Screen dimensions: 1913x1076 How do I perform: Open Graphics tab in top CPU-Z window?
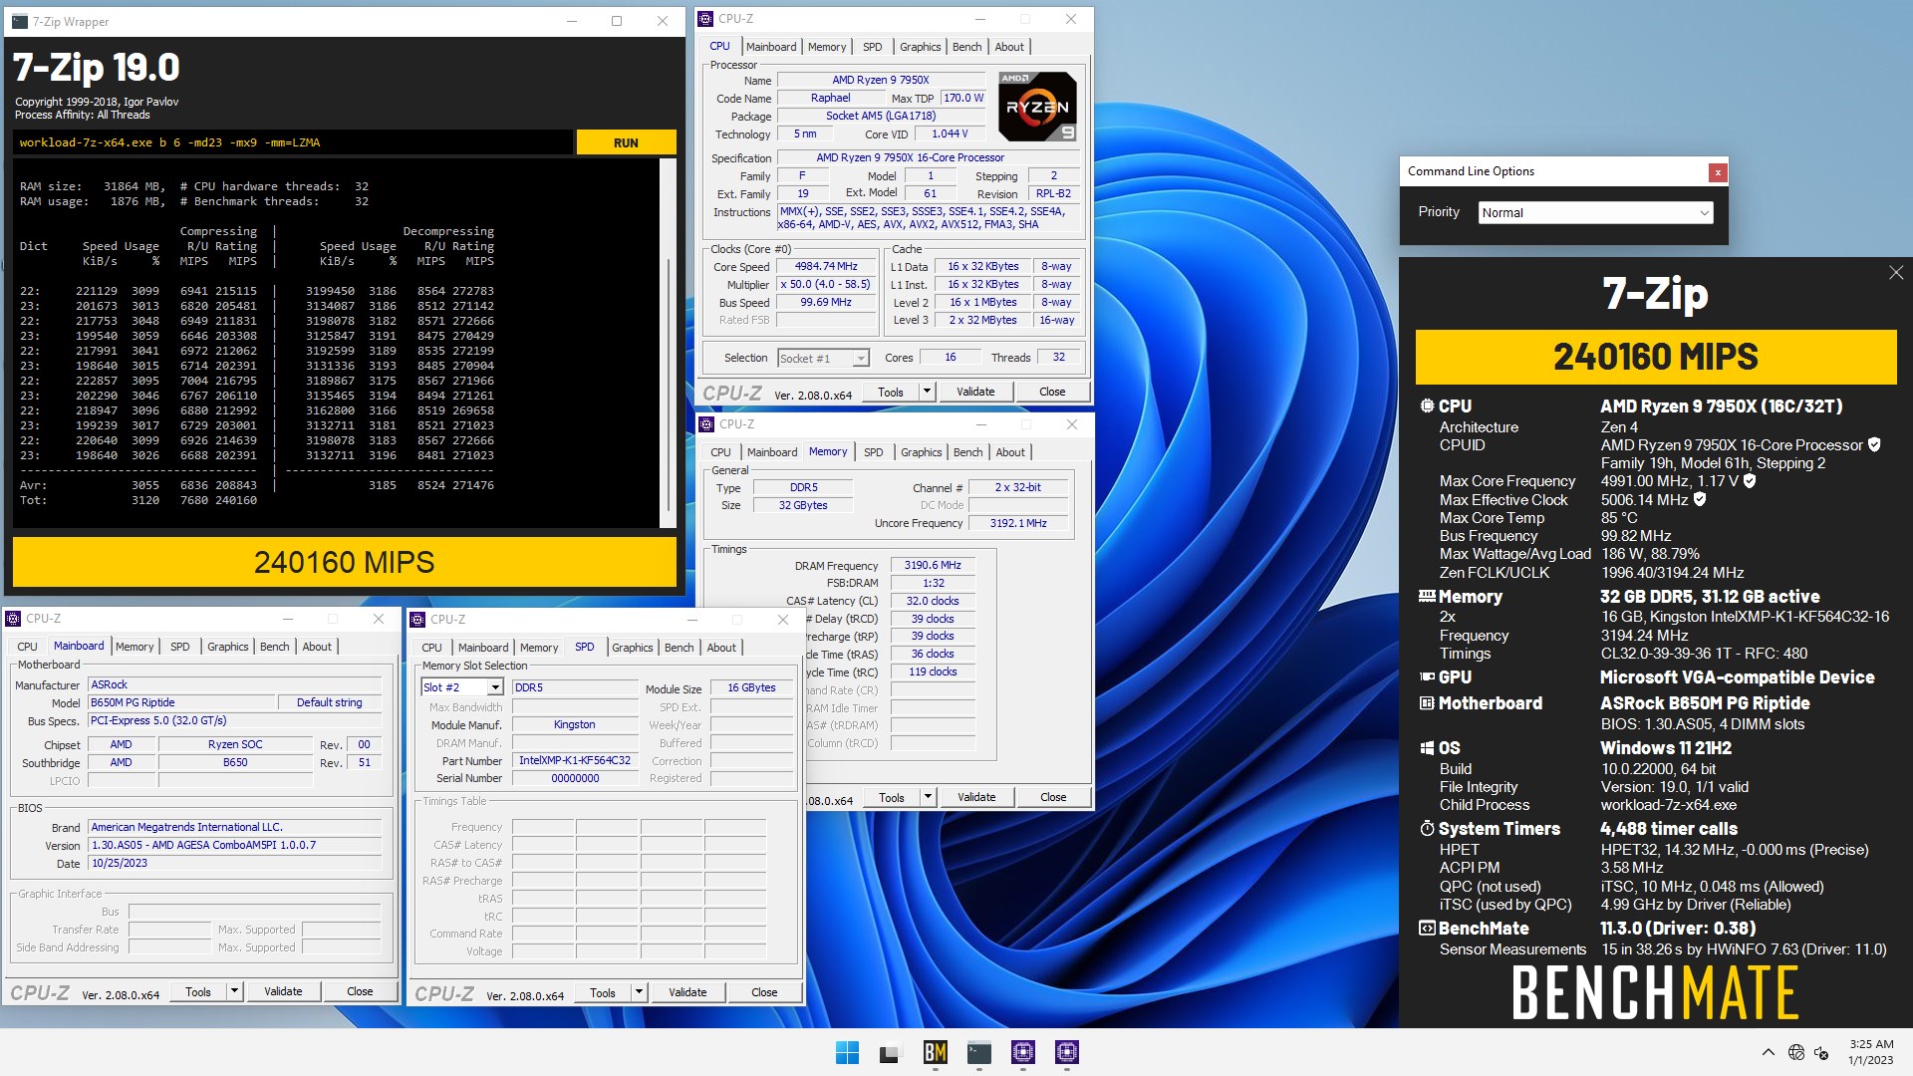(x=920, y=47)
